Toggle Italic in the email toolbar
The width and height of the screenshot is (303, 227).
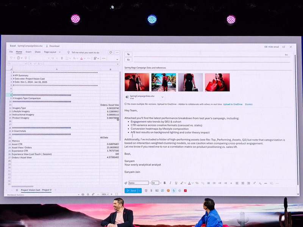pyautogui.click(x=170, y=183)
